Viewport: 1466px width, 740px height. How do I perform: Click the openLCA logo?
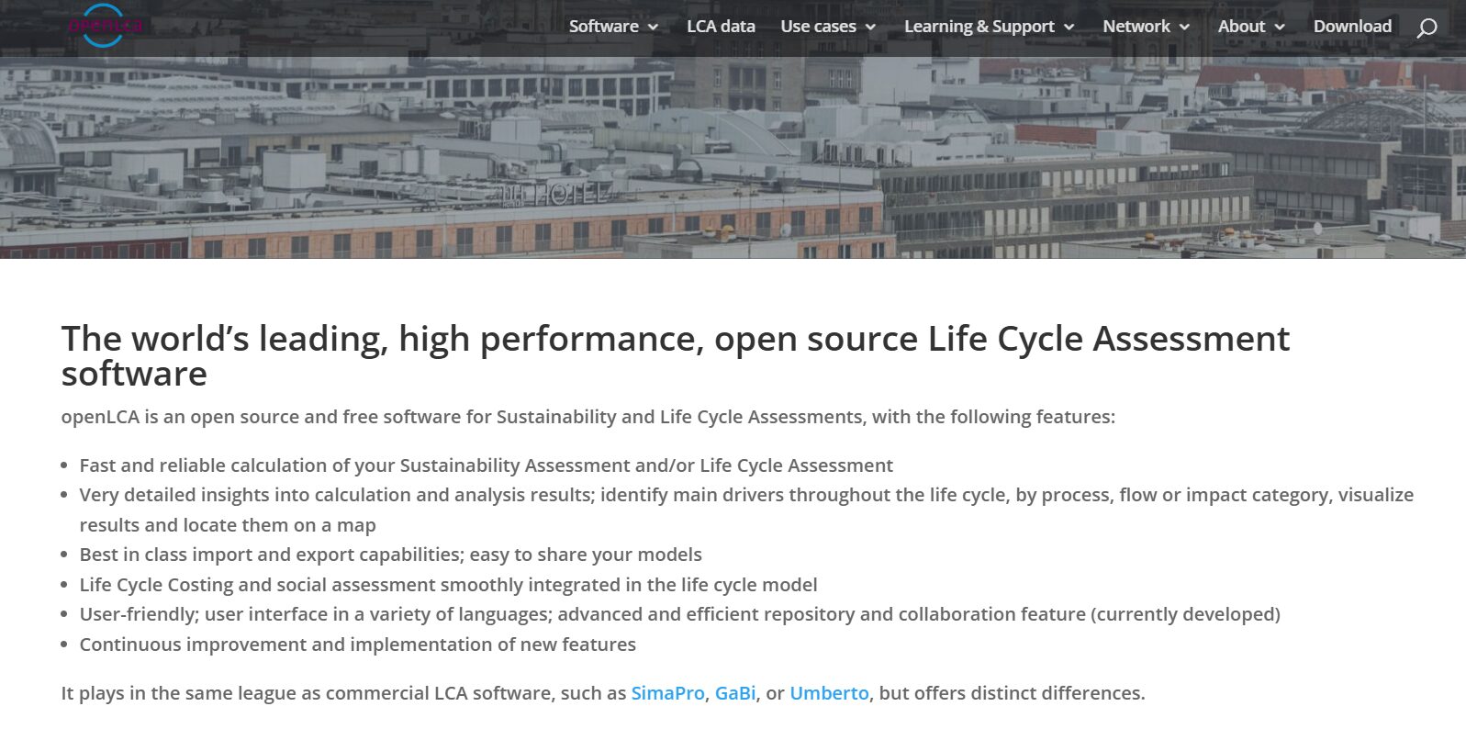point(107,26)
